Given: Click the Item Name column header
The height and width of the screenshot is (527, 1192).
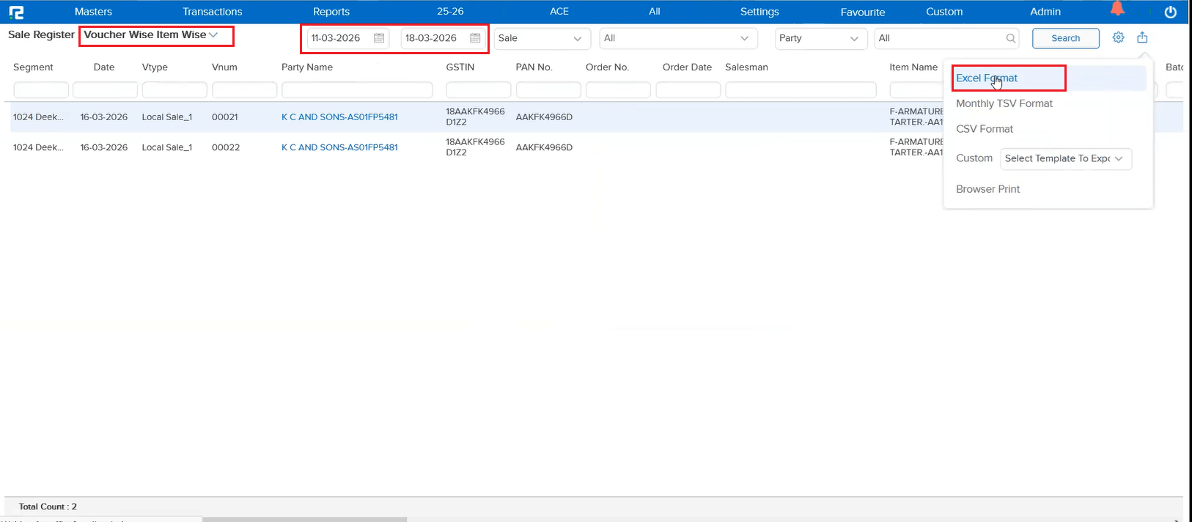Looking at the screenshot, I should 913,67.
